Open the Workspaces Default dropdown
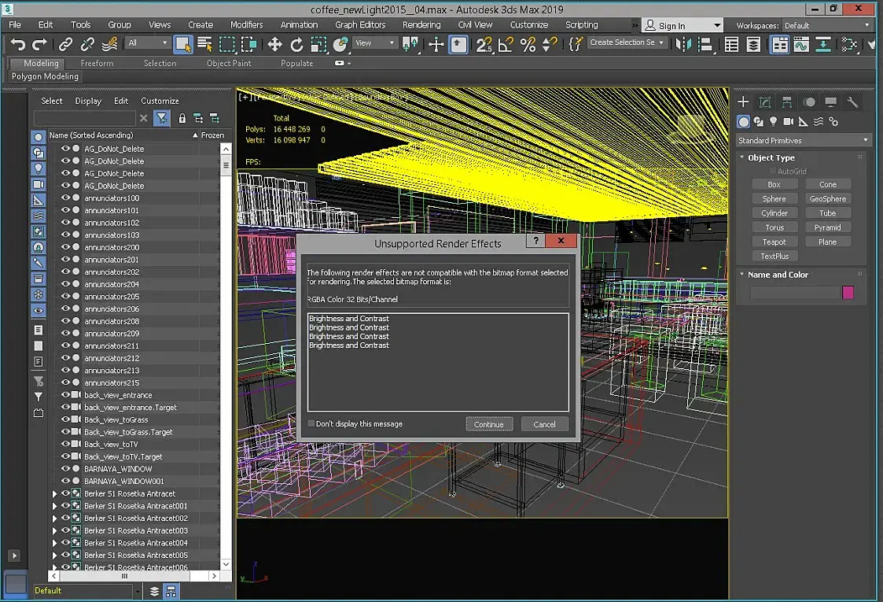 [826, 25]
